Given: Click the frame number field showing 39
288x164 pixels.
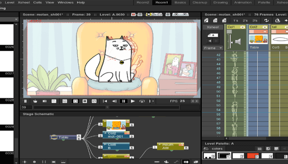Looking at the screenshot, I should [x=26, y=107].
